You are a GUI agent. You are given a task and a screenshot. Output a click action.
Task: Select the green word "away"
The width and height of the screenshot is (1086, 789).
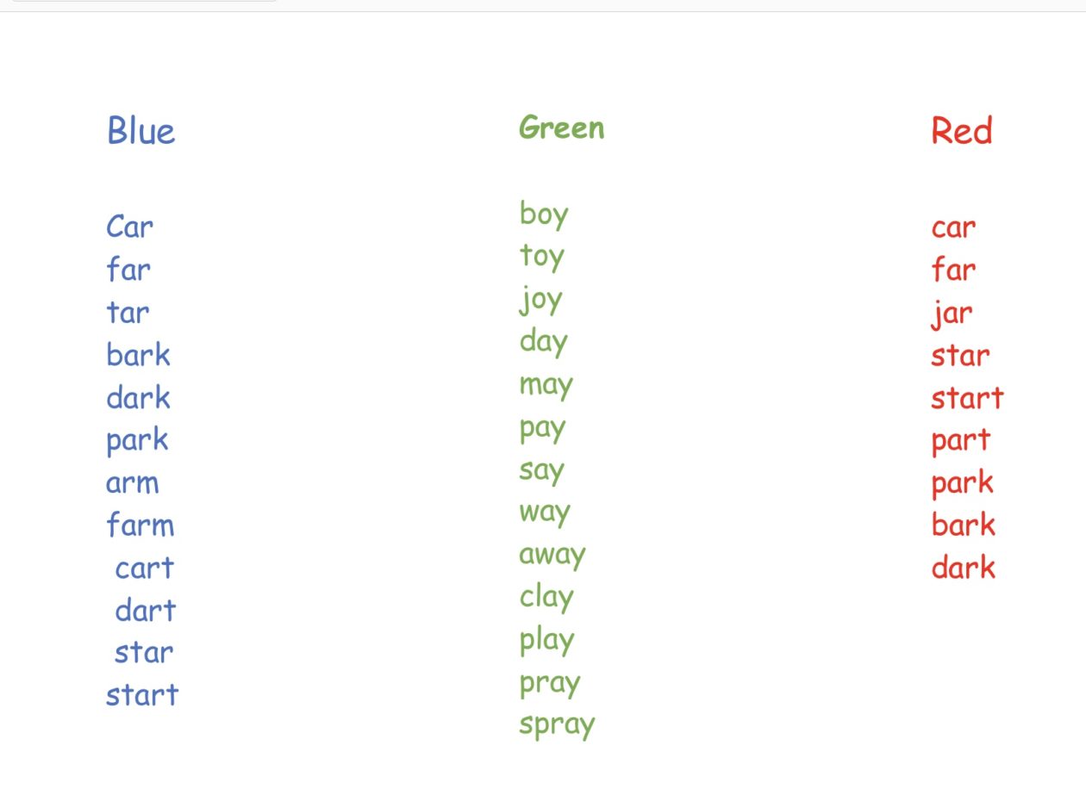pos(552,556)
